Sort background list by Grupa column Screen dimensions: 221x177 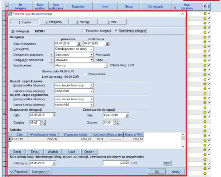(129, 7)
